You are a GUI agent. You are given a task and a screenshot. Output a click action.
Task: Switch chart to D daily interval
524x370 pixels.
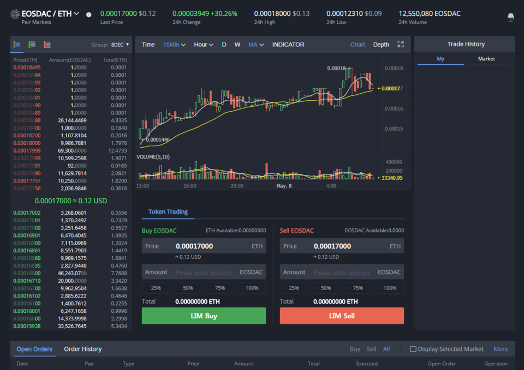tap(224, 45)
